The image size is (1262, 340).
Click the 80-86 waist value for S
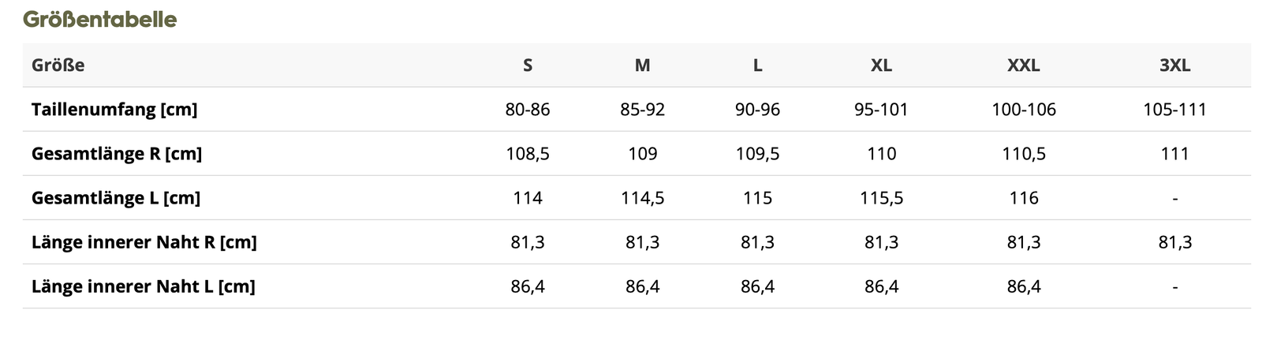[x=528, y=109]
